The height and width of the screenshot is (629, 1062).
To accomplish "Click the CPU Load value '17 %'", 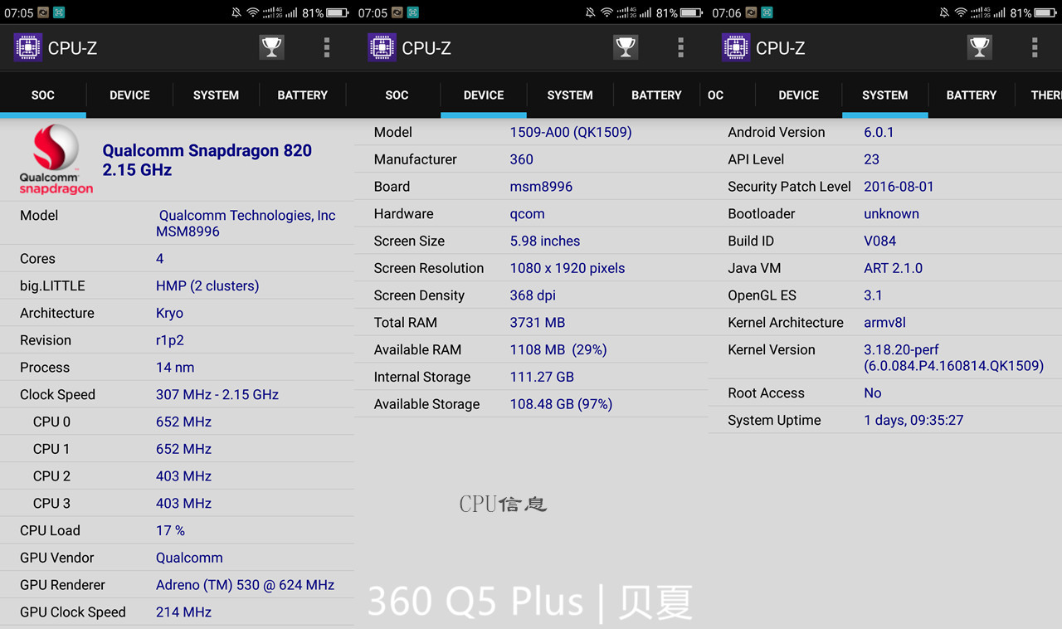I will pyautogui.click(x=170, y=530).
